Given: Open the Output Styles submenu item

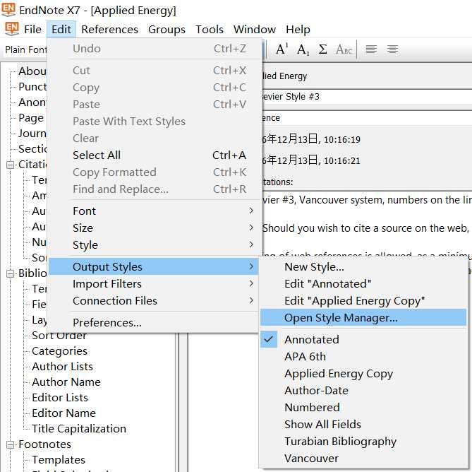Looking at the screenshot, I should (154, 267).
